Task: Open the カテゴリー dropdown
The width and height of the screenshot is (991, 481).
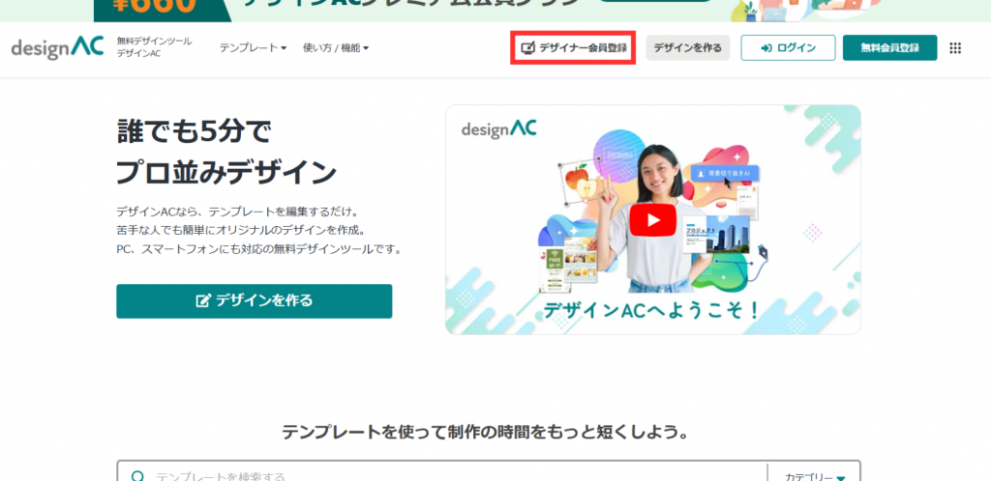Action: point(815,477)
